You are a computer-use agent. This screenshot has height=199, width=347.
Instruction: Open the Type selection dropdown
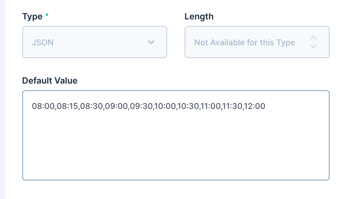[x=95, y=42]
